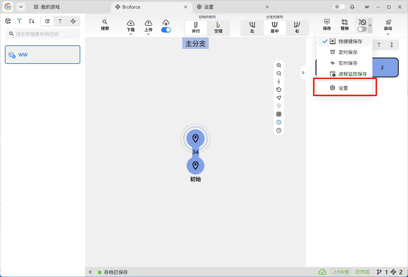Screen dimensions: 408x277
Task: Open the workspace dropdown next to the logo
Action: [x=21, y=7]
